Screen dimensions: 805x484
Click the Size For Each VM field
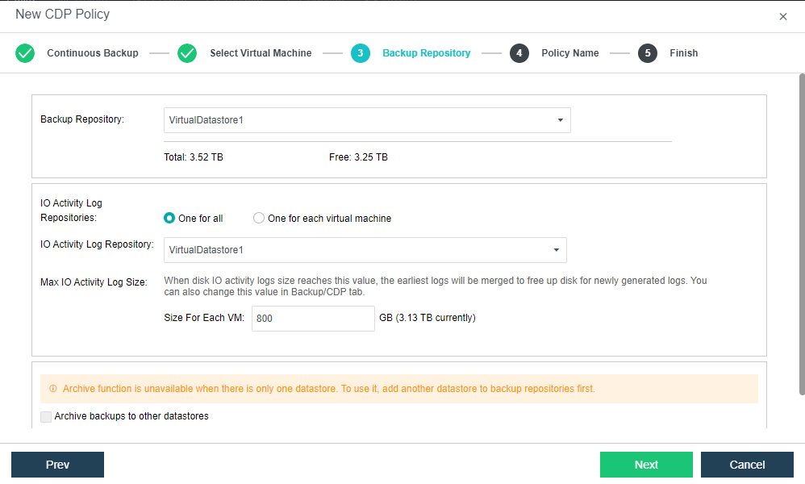pyautogui.click(x=313, y=318)
